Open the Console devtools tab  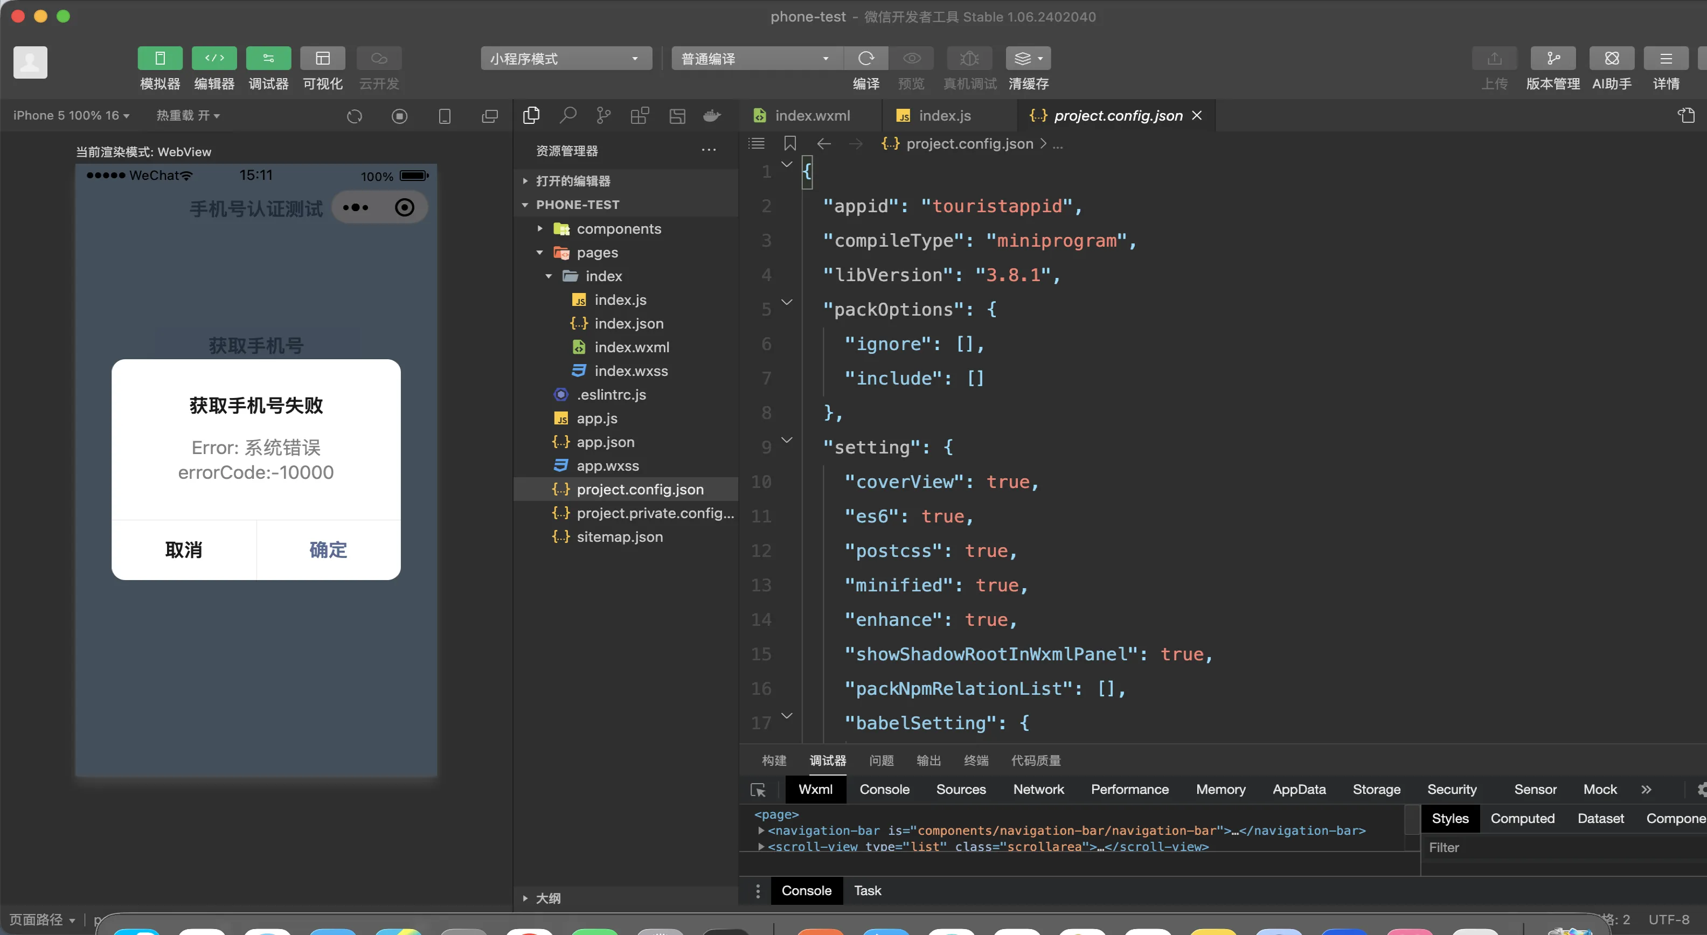pos(884,790)
